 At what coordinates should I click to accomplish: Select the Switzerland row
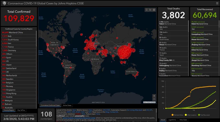[x=18, y=68]
